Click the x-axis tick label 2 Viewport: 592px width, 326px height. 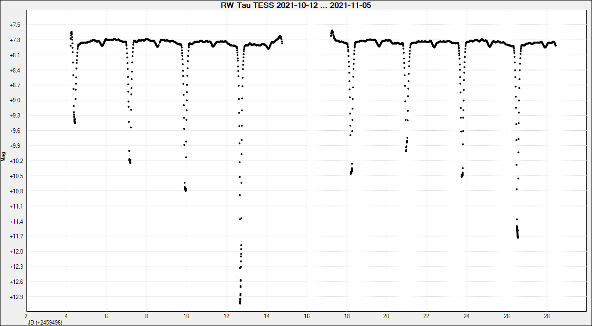26,317
